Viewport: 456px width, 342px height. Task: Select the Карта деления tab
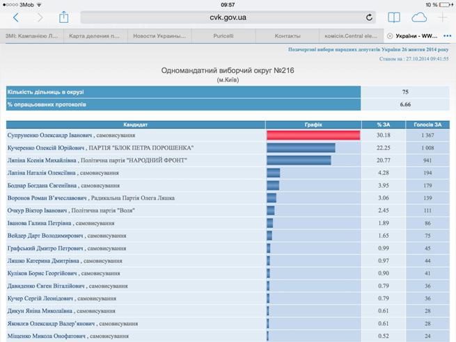tap(95, 35)
